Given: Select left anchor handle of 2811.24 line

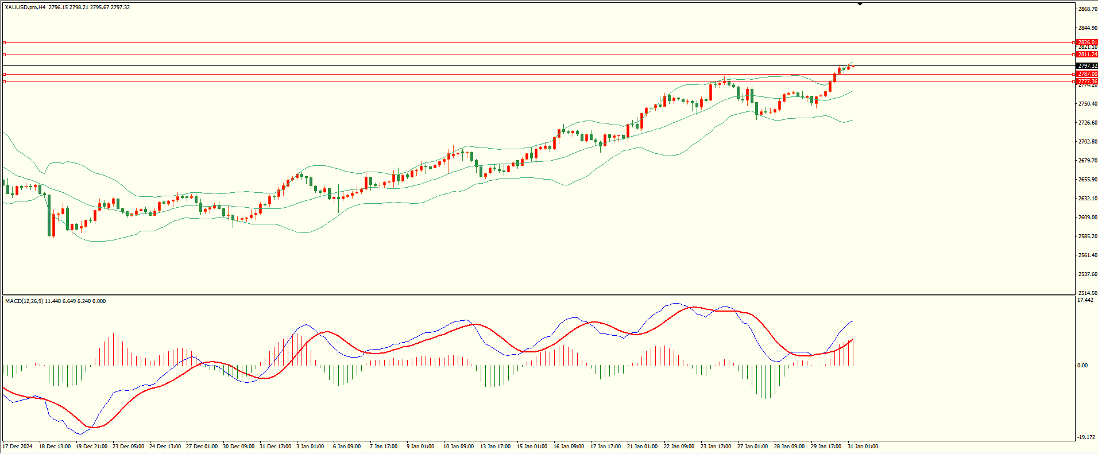Looking at the screenshot, I should tap(5, 55).
